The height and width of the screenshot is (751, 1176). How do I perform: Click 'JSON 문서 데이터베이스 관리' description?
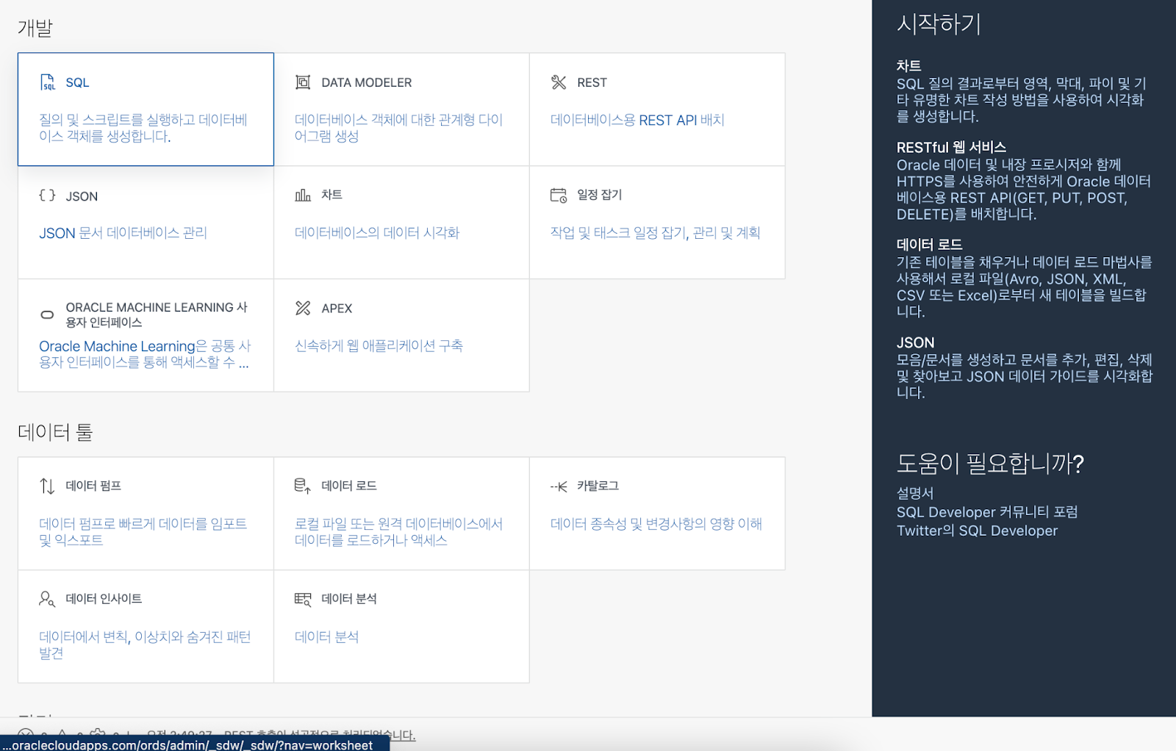pos(123,233)
